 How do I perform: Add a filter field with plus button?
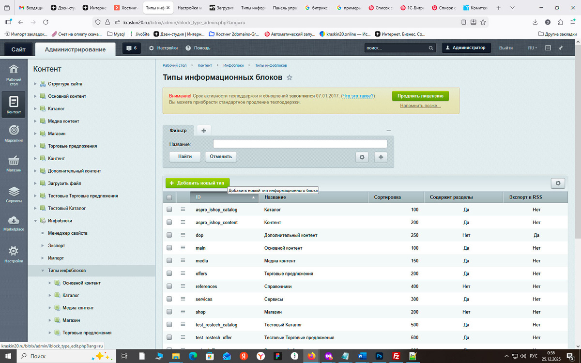pyautogui.click(x=381, y=157)
